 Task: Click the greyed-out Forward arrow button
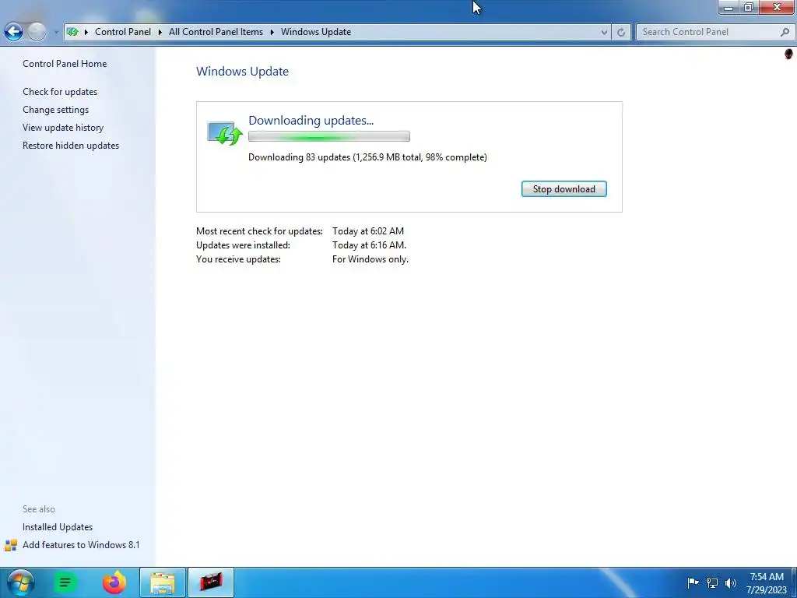pos(37,32)
